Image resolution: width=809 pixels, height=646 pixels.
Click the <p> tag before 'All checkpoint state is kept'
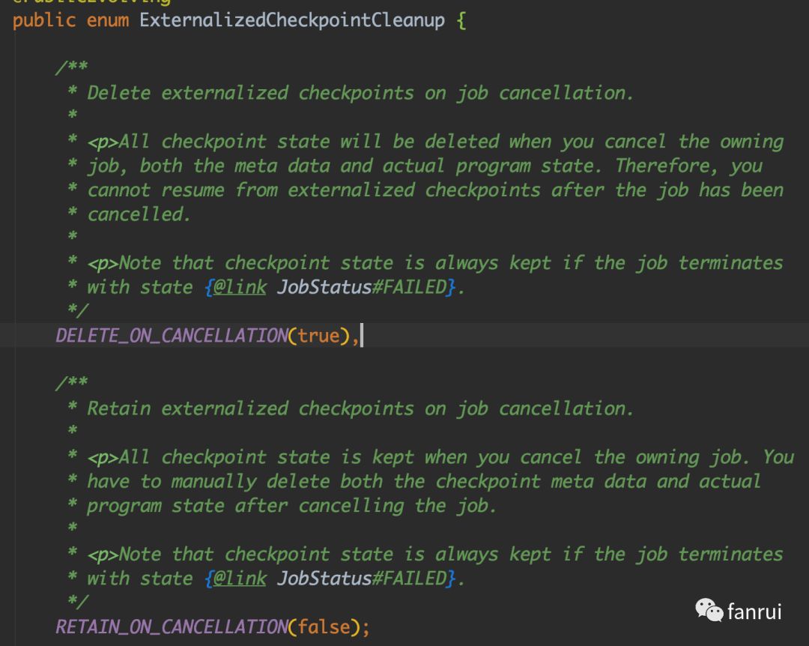click(103, 456)
